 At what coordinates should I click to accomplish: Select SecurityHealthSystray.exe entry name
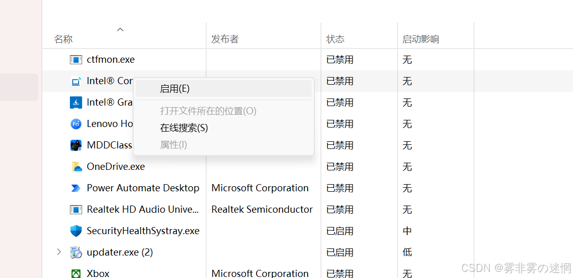[x=143, y=231]
